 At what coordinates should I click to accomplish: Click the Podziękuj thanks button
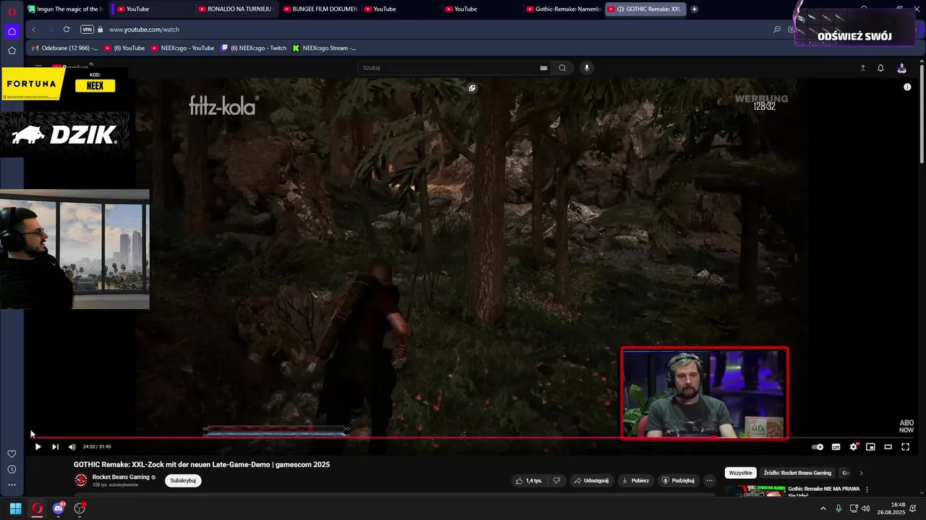coord(678,480)
